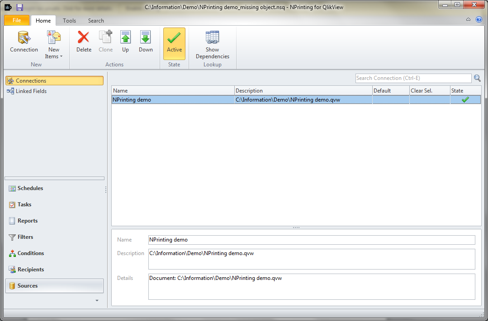488x321 pixels.
Task: Sort by the Name column header
Action: 173,90
